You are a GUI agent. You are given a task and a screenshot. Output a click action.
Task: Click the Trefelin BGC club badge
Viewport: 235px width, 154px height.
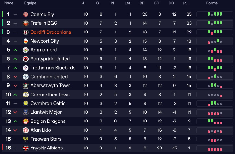point(26,23)
